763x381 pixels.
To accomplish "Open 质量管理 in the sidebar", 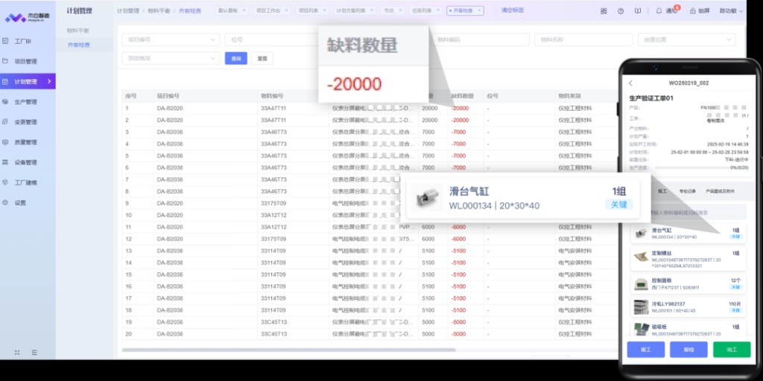I will tap(25, 142).
